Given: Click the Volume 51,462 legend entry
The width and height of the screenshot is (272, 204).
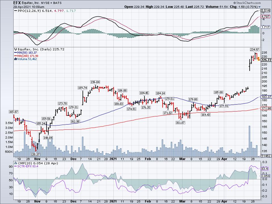Looking at the screenshot, I should pos(27,59).
